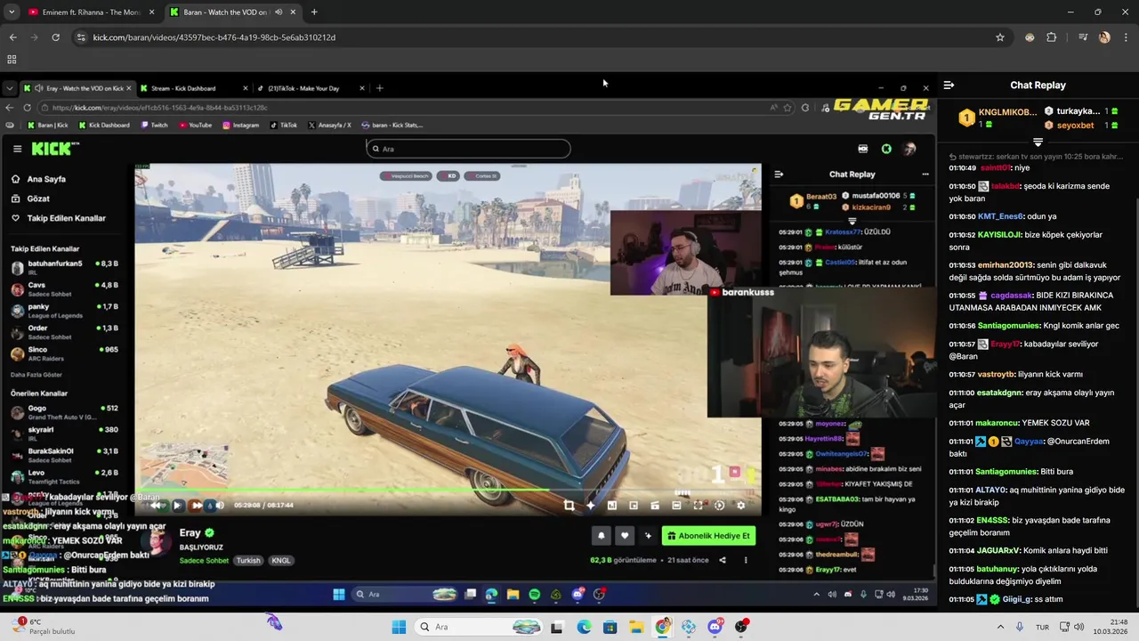Open the Windows Start menu
Image resolution: width=1139 pixels, height=641 pixels.
click(x=399, y=627)
